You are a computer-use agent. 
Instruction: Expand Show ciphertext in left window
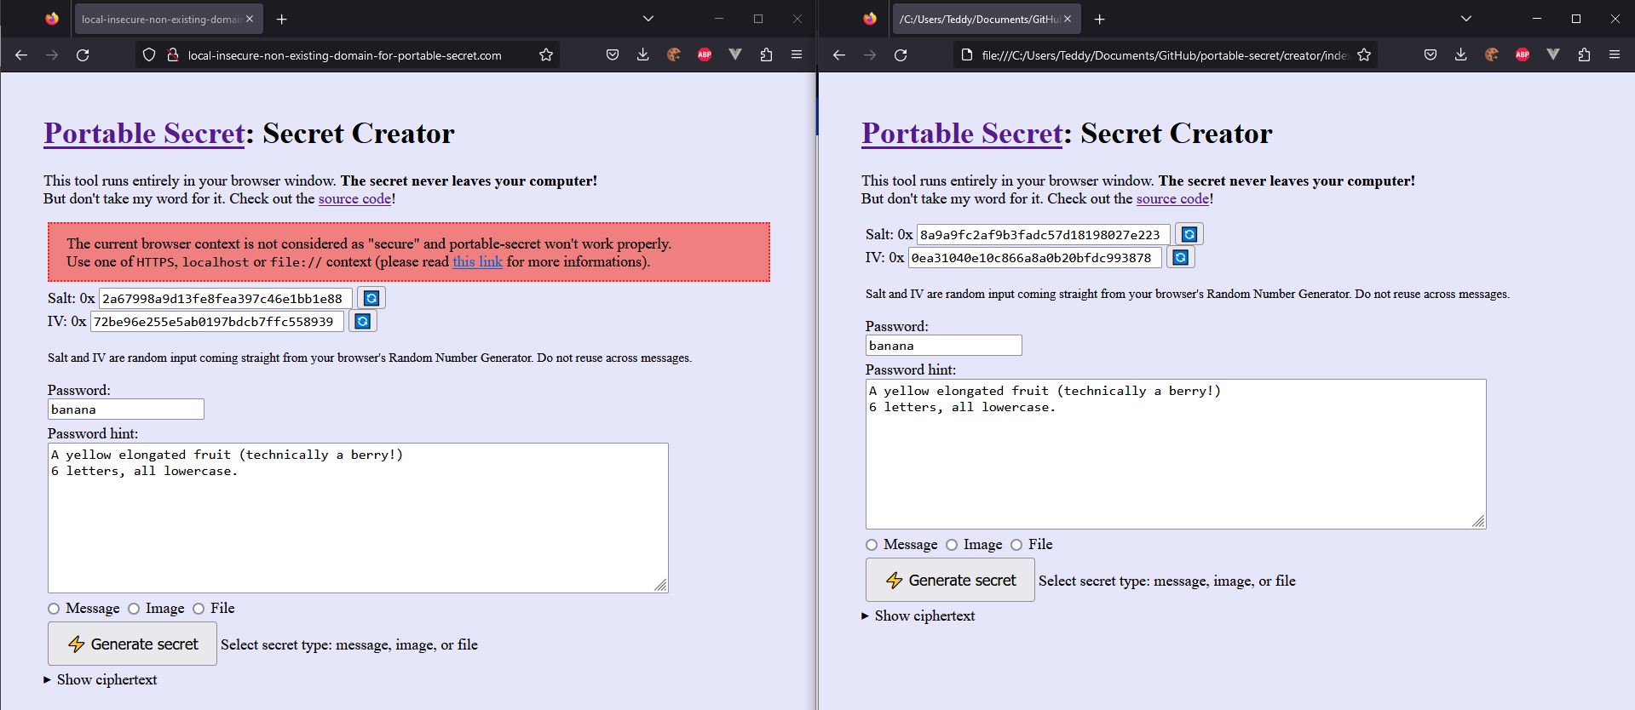101,679
